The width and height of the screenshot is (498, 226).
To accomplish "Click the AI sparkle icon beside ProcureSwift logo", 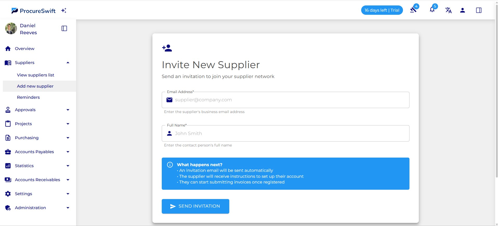I will point(64,10).
